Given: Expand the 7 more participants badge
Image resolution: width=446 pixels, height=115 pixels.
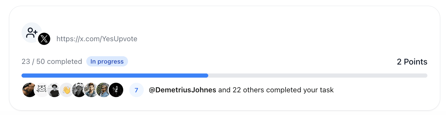Looking at the screenshot, I should [136, 90].
